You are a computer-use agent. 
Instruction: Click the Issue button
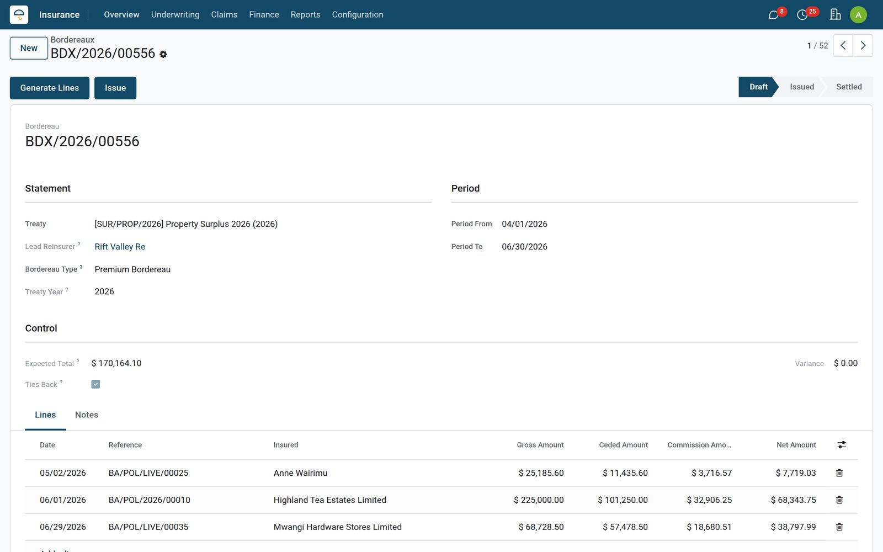[115, 88]
